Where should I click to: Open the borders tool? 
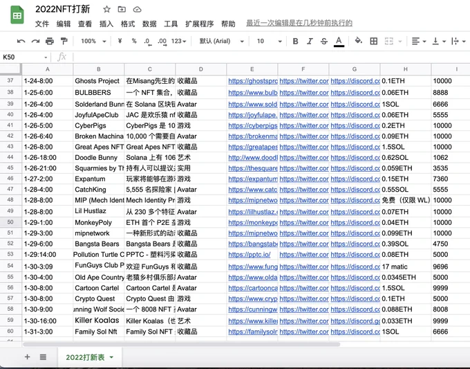tap(373, 41)
